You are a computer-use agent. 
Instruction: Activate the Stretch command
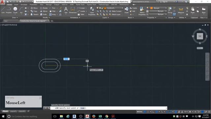click(x=34, y=15)
